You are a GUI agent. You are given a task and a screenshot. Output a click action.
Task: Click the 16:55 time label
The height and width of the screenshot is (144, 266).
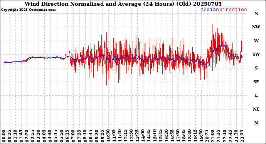(172, 136)
